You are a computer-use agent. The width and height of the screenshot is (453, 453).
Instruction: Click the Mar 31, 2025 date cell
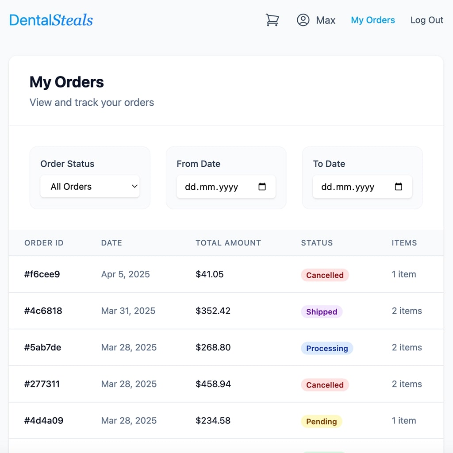point(128,311)
